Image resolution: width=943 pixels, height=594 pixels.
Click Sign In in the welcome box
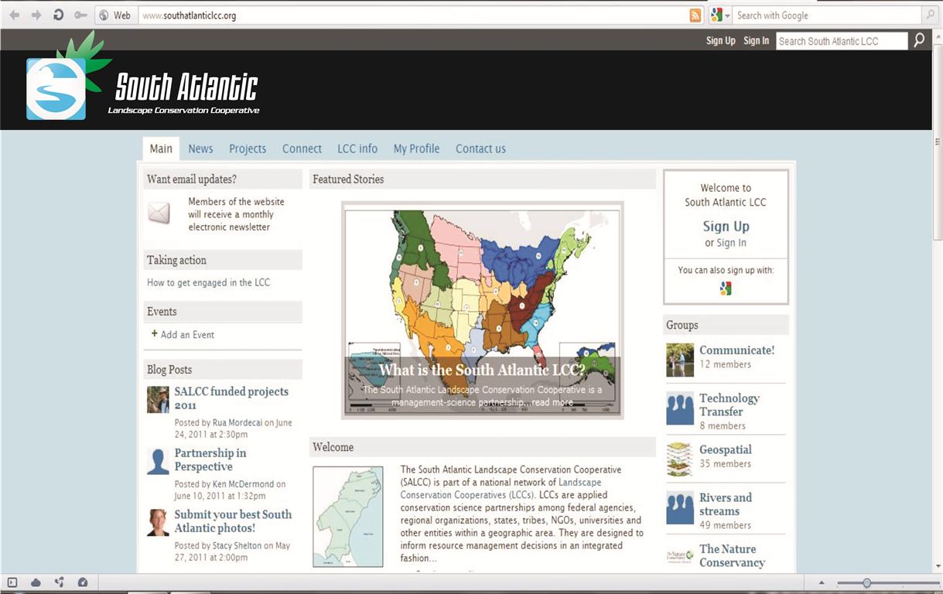pos(731,243)
